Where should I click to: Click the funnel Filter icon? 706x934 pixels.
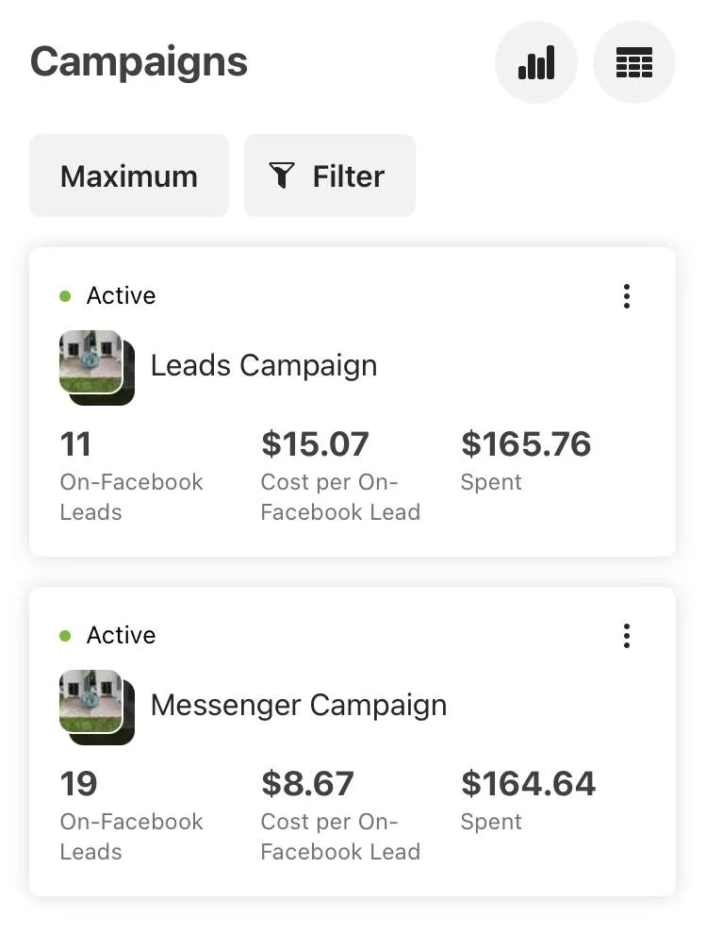[282, 175]
